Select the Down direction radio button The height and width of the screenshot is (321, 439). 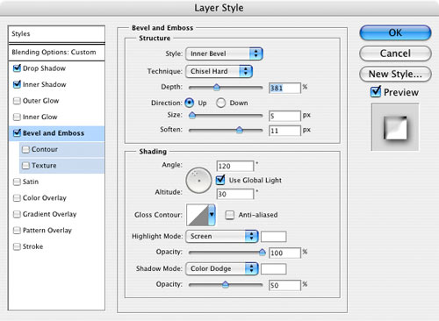pos(220,103)
